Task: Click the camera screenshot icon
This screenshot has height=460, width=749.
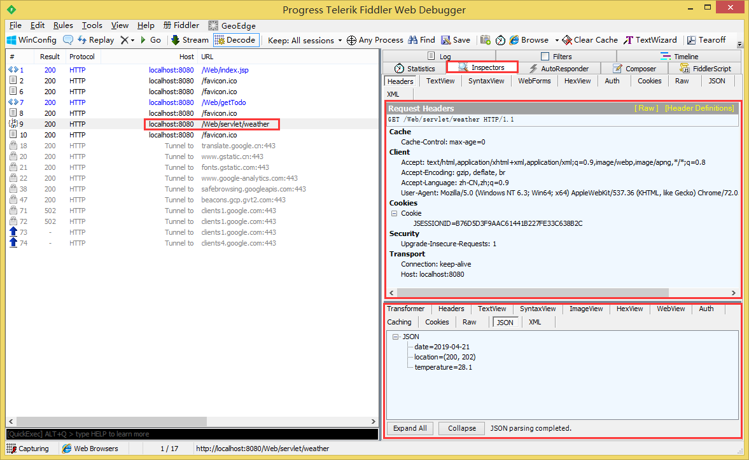Action: coord(486,40)
